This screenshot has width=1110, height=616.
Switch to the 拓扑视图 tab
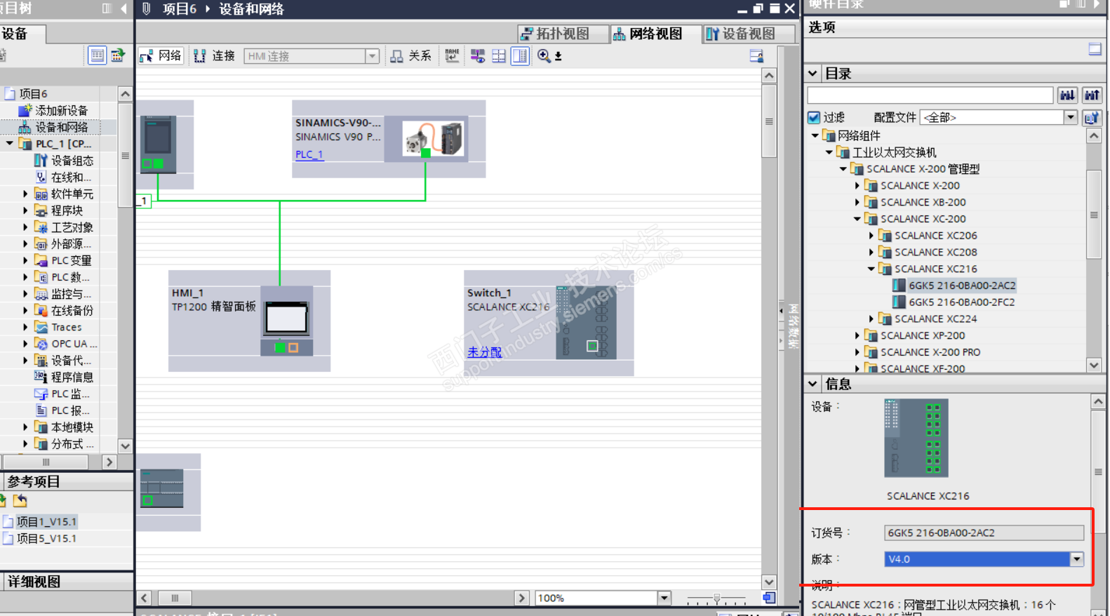point(563,34)
